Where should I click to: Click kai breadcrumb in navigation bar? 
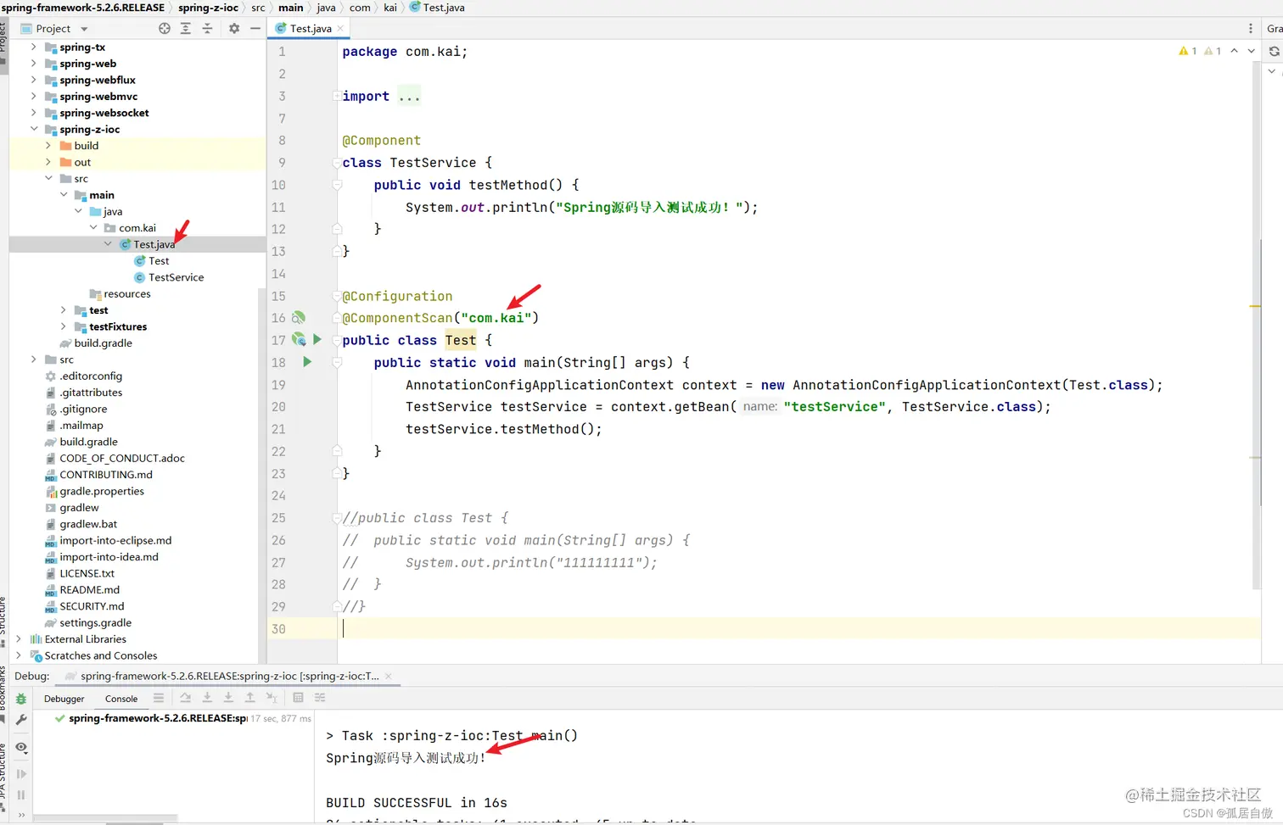click(x=390, y=8)
